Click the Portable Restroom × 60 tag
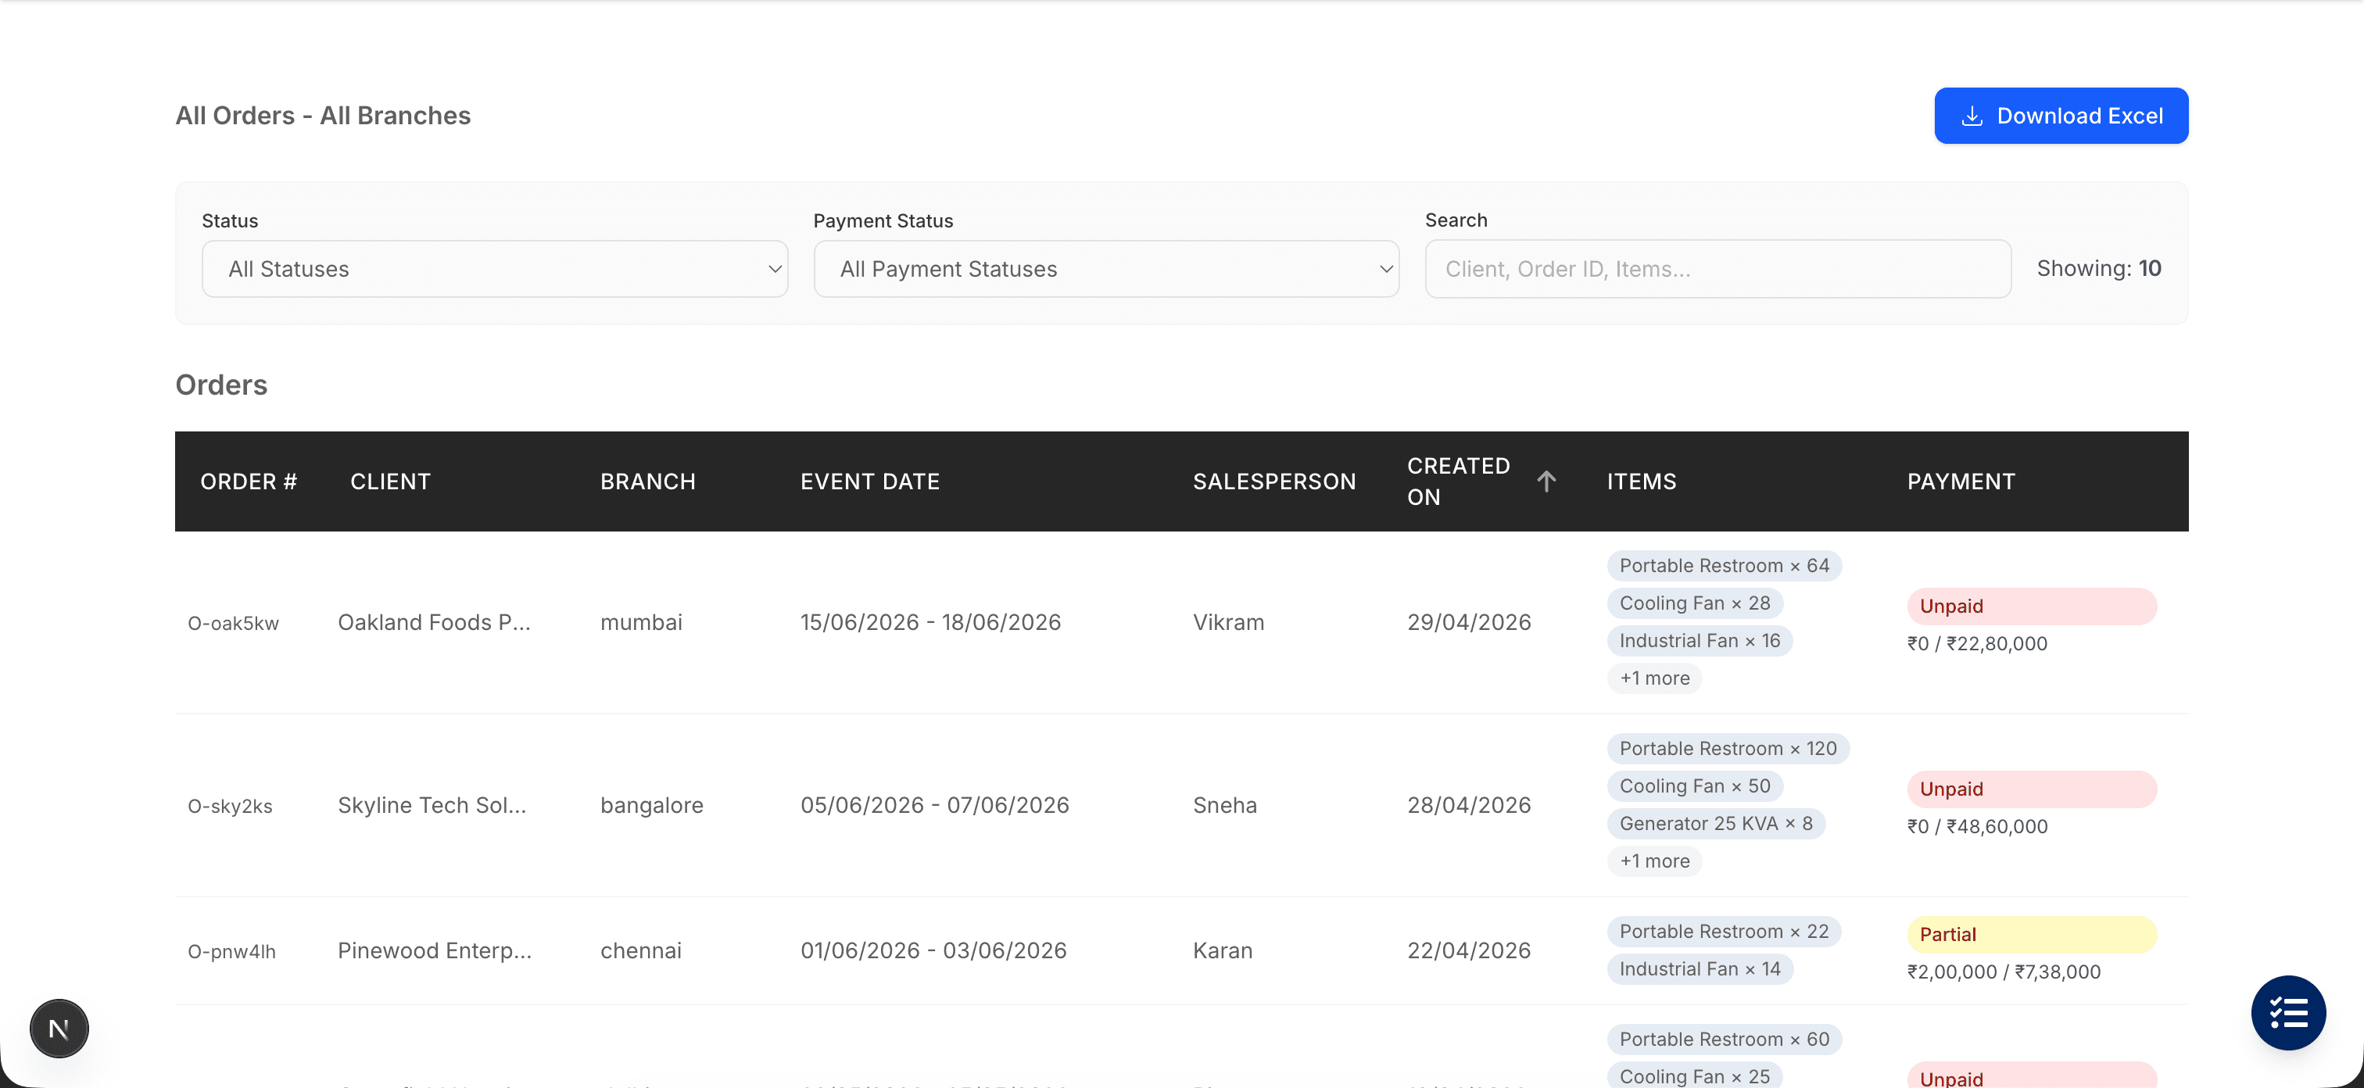Image resolution: width=2364 pixels, height=1088 pixels. point(1725,1040)
